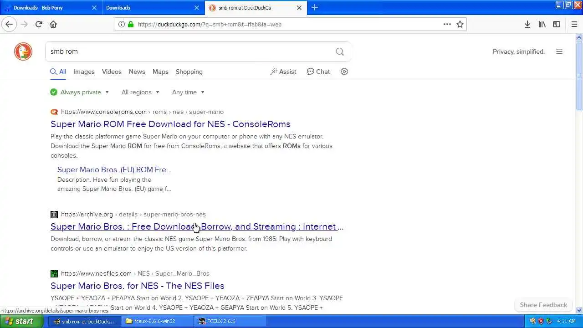Expand the All regions dropdown

pyautogui.click(x=140, y=92)
